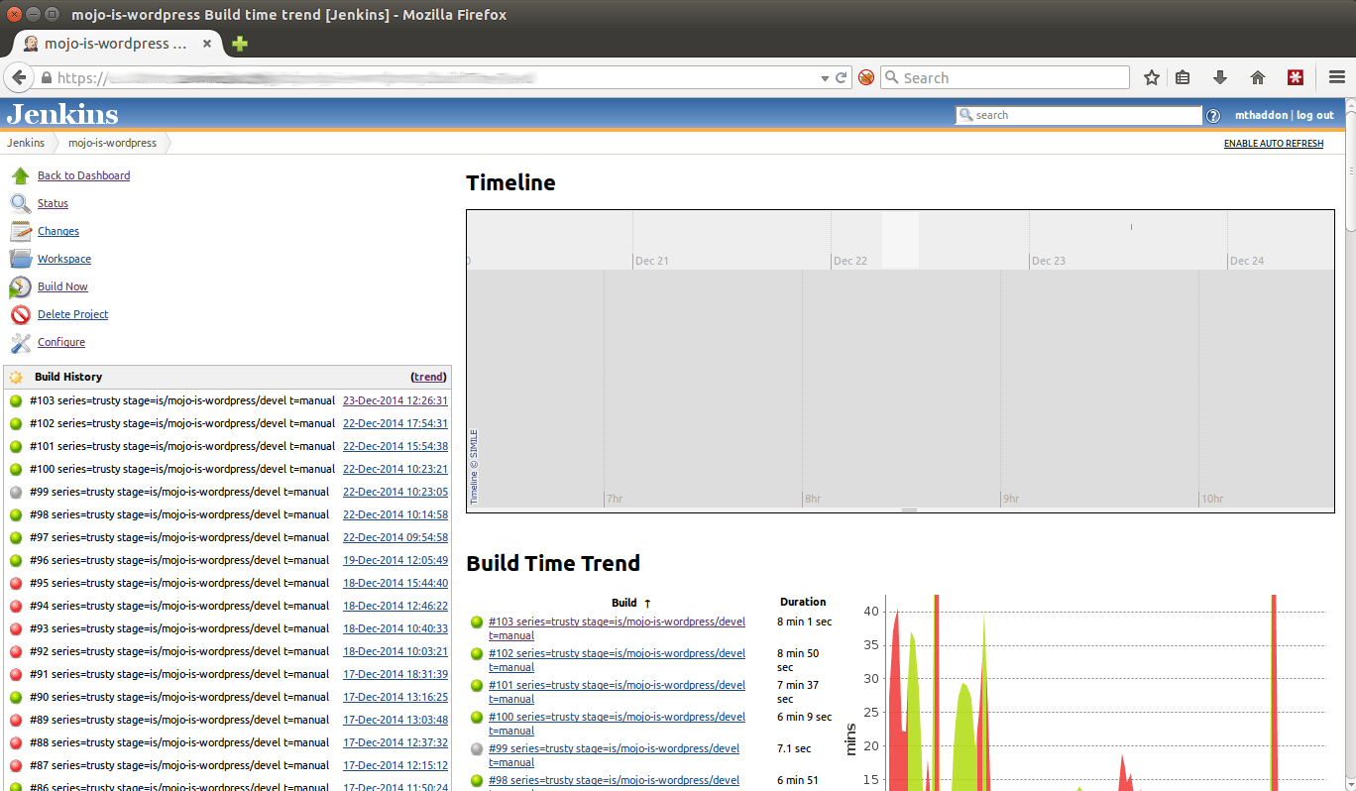
Task: Click the red status ball for build #91 in history
Action: [x=16, y=675]
